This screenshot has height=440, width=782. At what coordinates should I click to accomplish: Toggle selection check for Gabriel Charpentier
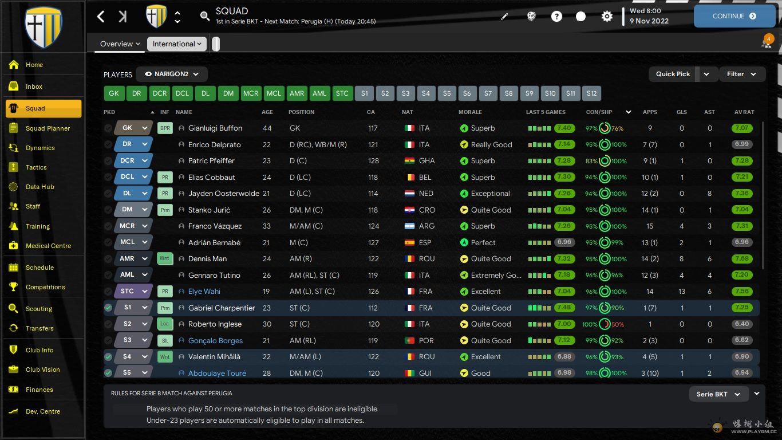[108, 308]
